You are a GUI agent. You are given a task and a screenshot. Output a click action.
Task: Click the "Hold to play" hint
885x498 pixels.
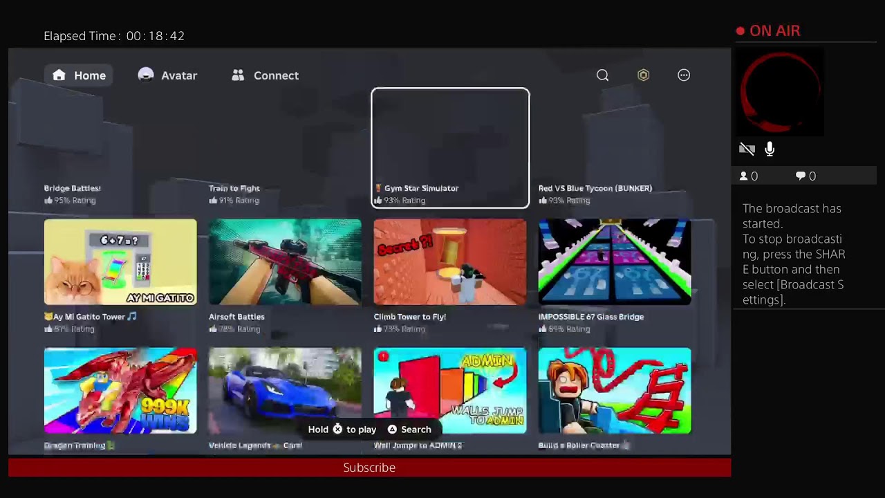click(x=342, y=430)
